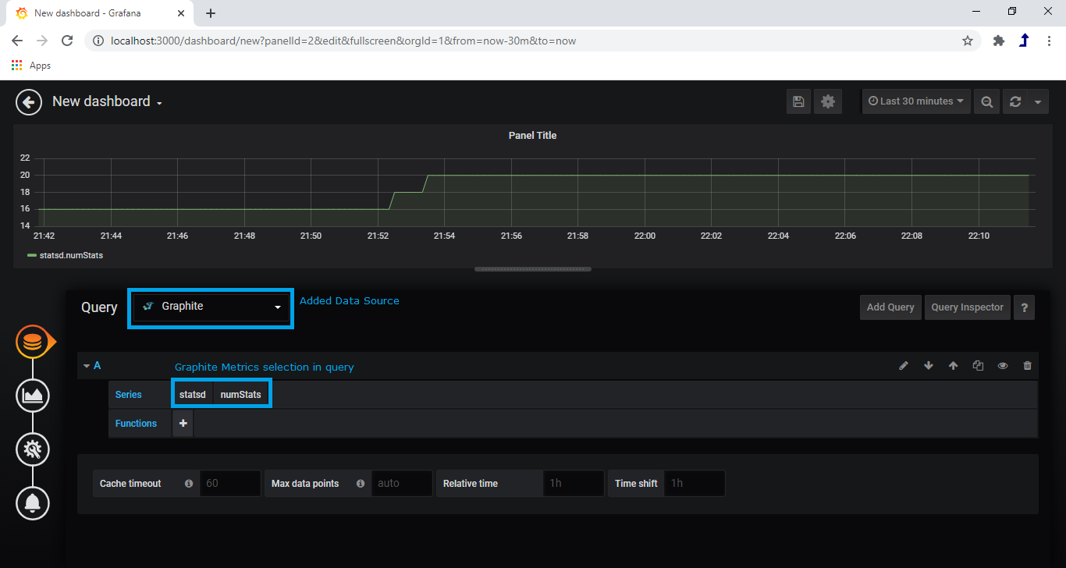Collapse query row A
This screenshot has height=568, width=1066.
(x=87, y=365)
